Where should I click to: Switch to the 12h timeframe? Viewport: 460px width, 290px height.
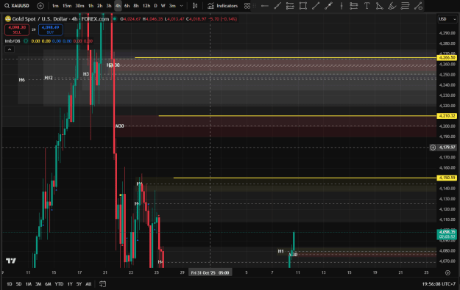pyautogui.click(x=146, y=6)
